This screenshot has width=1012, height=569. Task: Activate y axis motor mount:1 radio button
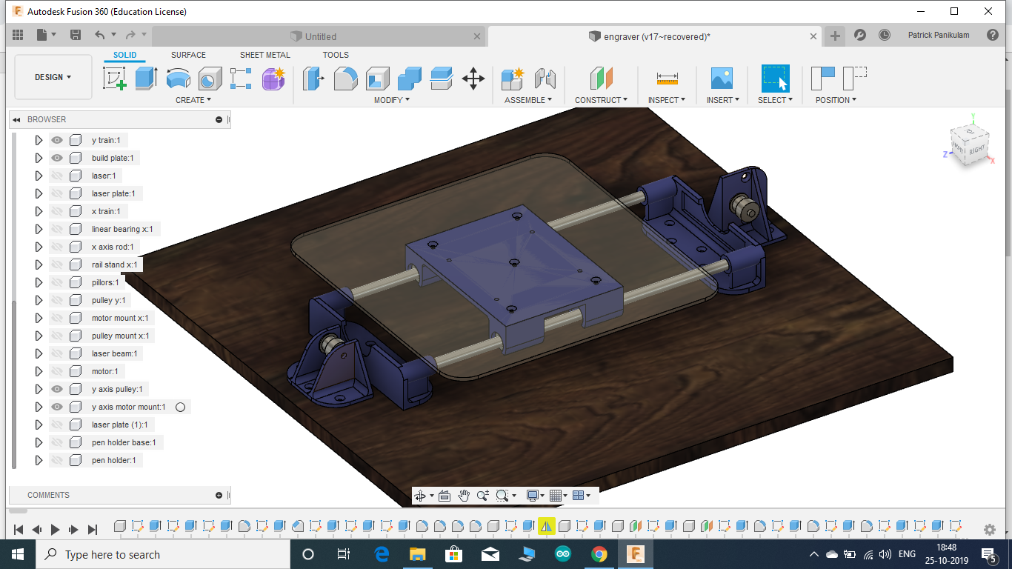180,407
